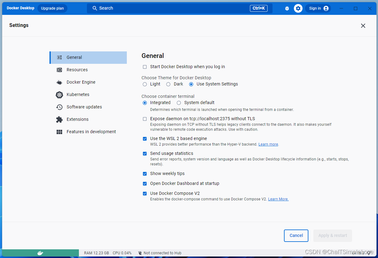Click the bug troubleshoot icon in header

coord(287,8)
